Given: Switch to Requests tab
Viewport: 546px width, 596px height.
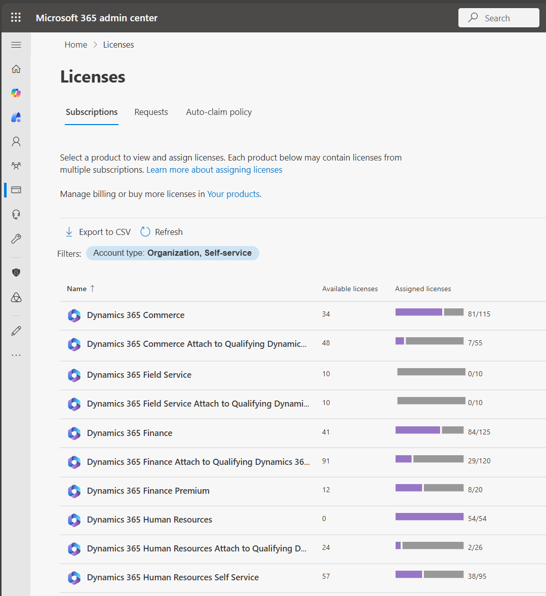Looking at the screenshot, I should point(151,112).
